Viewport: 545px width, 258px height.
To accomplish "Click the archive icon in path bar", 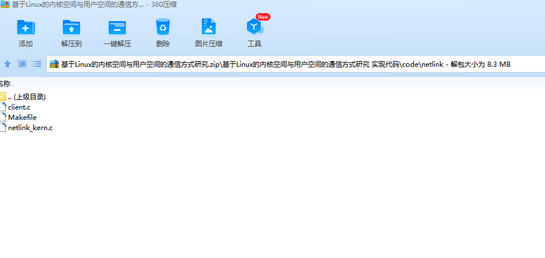I will tap(54, 64).
